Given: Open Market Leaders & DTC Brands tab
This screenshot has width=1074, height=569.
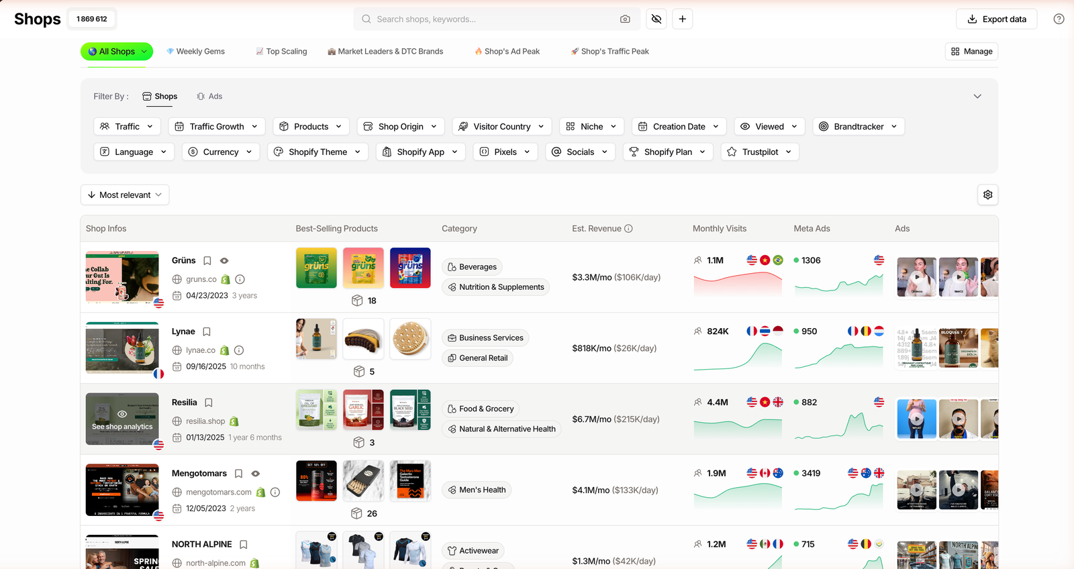Looking at the screenshot, I should point(385,52).
